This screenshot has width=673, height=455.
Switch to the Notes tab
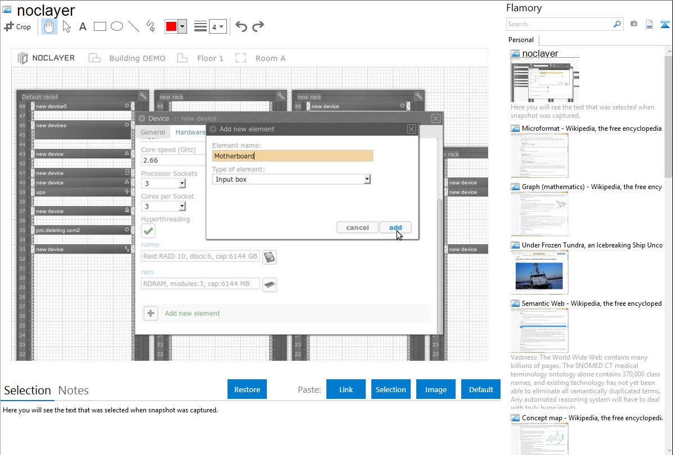coord(73,390)
